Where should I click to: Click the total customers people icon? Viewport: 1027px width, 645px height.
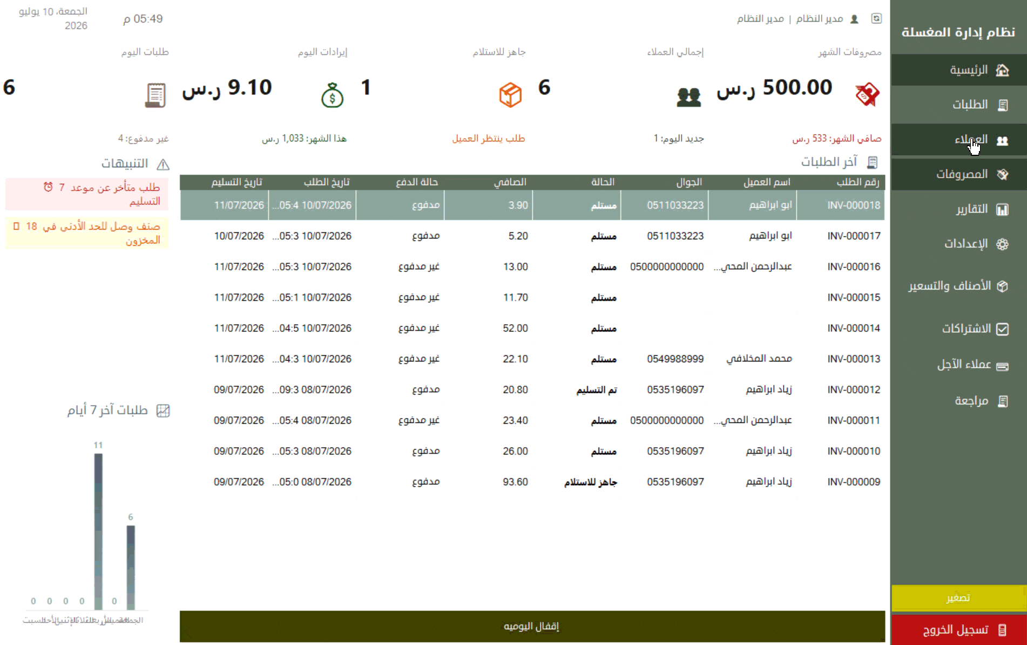pyautogui.click(x=688, y=97)
